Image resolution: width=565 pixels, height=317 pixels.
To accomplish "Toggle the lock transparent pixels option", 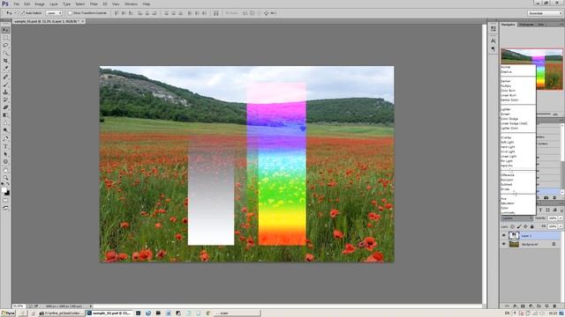I will (512, 226).
